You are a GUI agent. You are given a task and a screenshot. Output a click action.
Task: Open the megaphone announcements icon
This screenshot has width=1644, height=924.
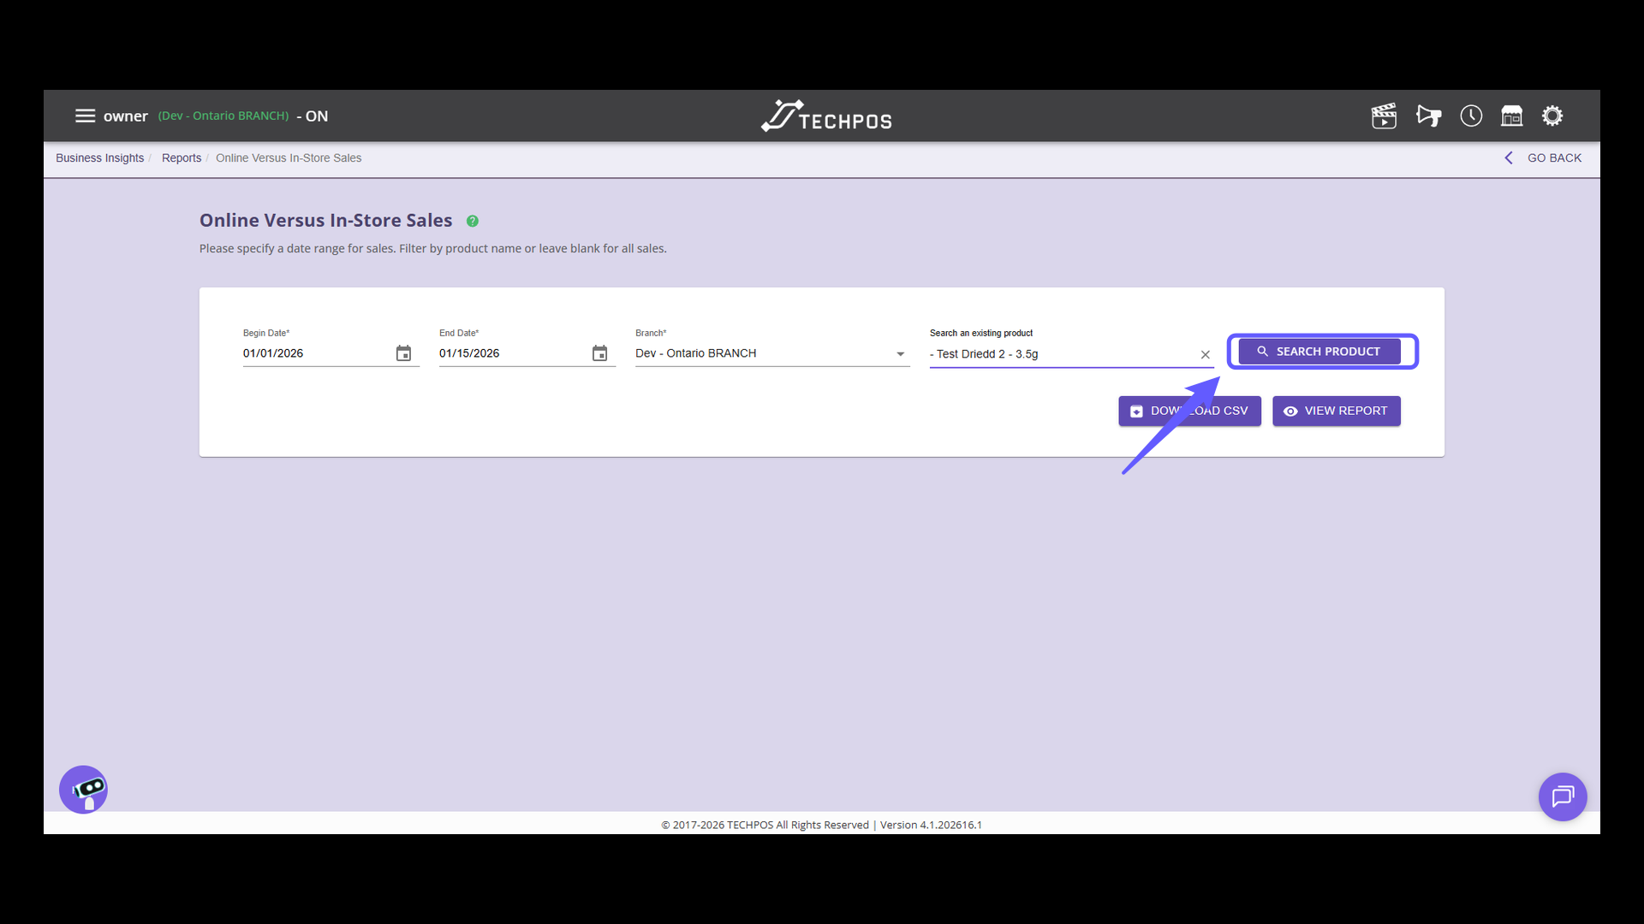click(x=1428, y=115)
